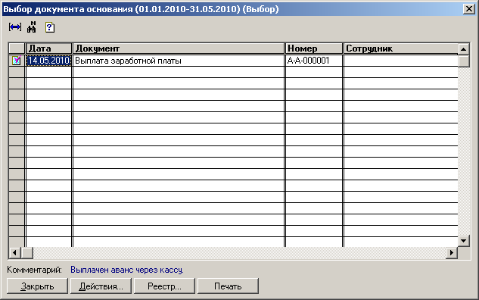Select the date cell 14.05.2010
The height and width of the screenshot is (300, 479).
(x=49, y=61)
